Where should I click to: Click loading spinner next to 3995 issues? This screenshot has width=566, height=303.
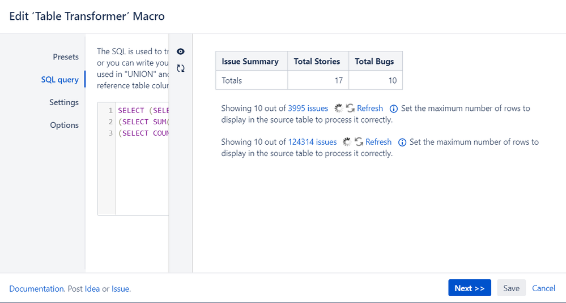click(339, 108)
